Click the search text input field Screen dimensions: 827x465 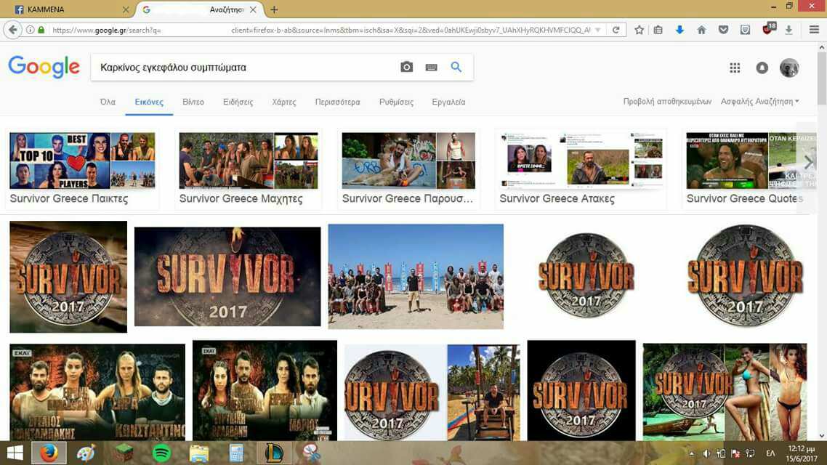pyautogui.click(x=245, y=68)
